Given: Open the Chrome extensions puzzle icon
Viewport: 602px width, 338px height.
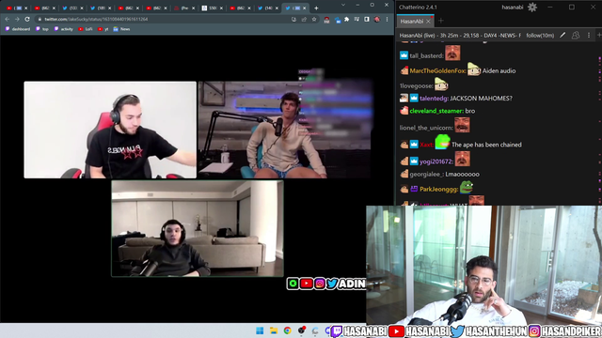Looking at the screenshot, I should 347,19.
